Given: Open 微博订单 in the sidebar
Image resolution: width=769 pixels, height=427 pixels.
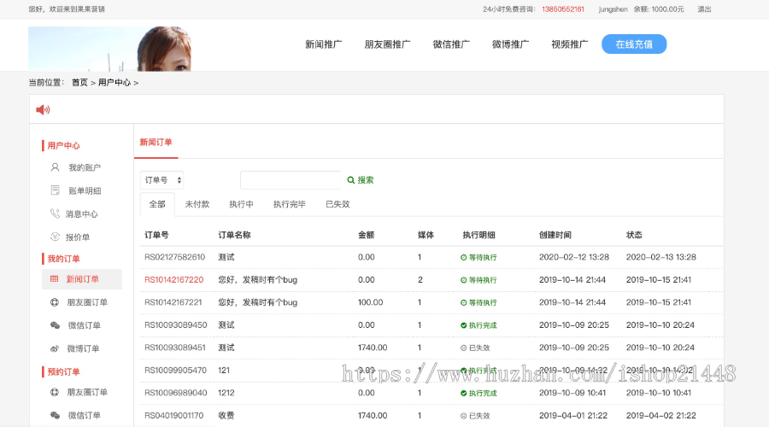Looking at the screenshot, I should 84,348.
